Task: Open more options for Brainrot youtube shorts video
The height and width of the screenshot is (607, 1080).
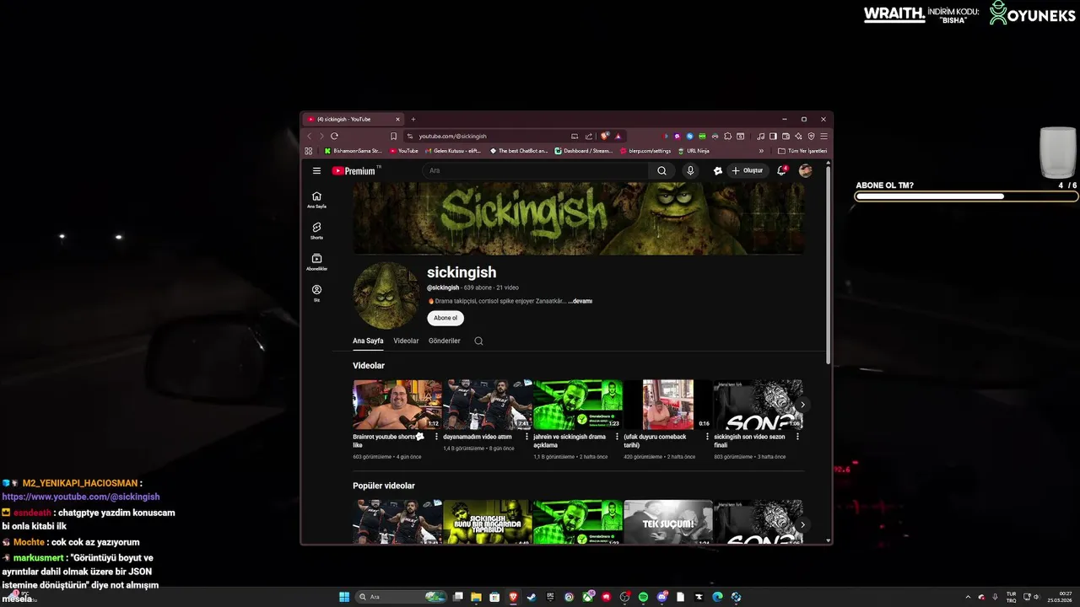Action: (x=436, y=437)
